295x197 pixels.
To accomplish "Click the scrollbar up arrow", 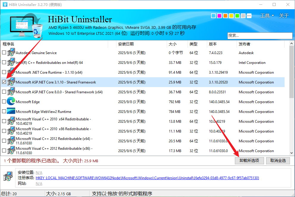I will 292,43.
